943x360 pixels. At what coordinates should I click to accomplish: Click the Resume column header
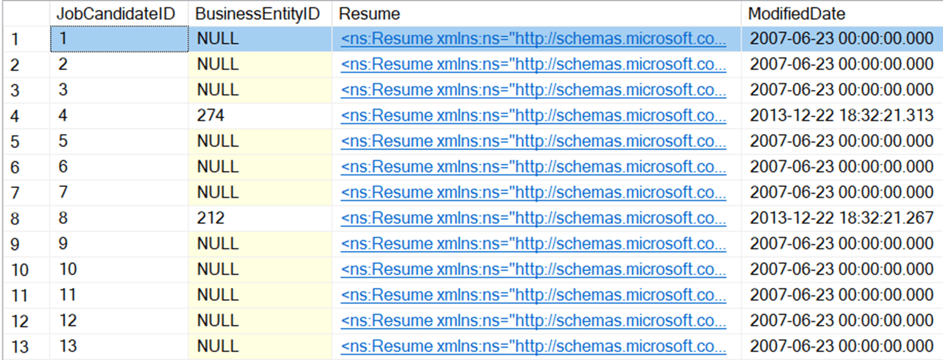click(369, 14)
